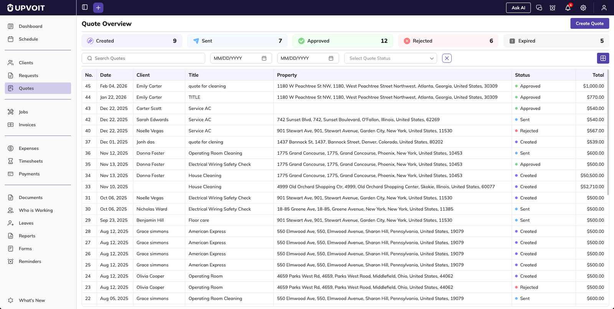The height and width of the screenshot is (309, 614).
Task: Filter quotes by the Approved card
Action: click(342, 41)
